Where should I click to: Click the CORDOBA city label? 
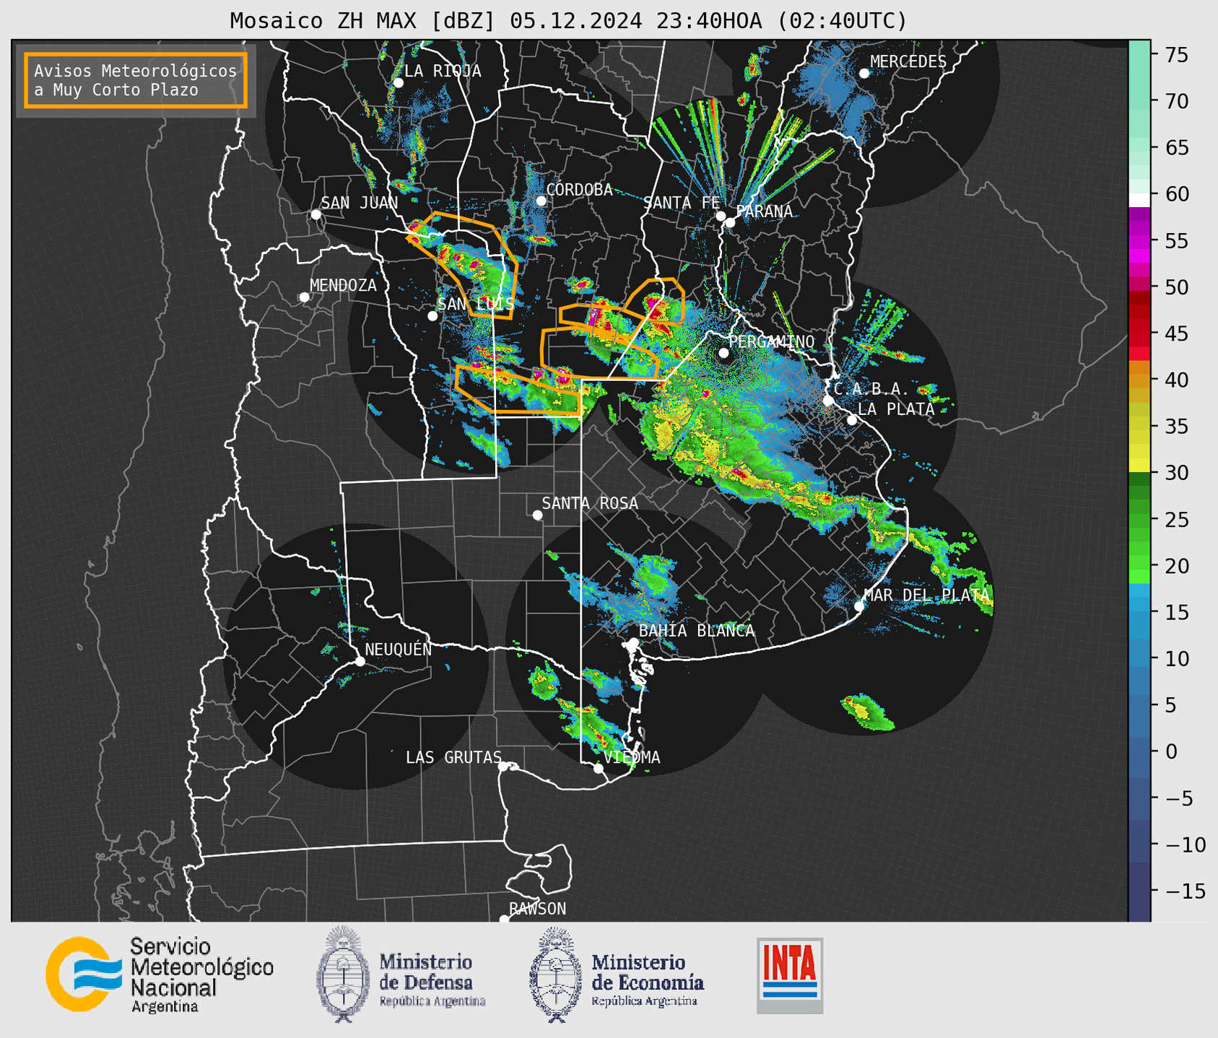click(x=579, y=190)
